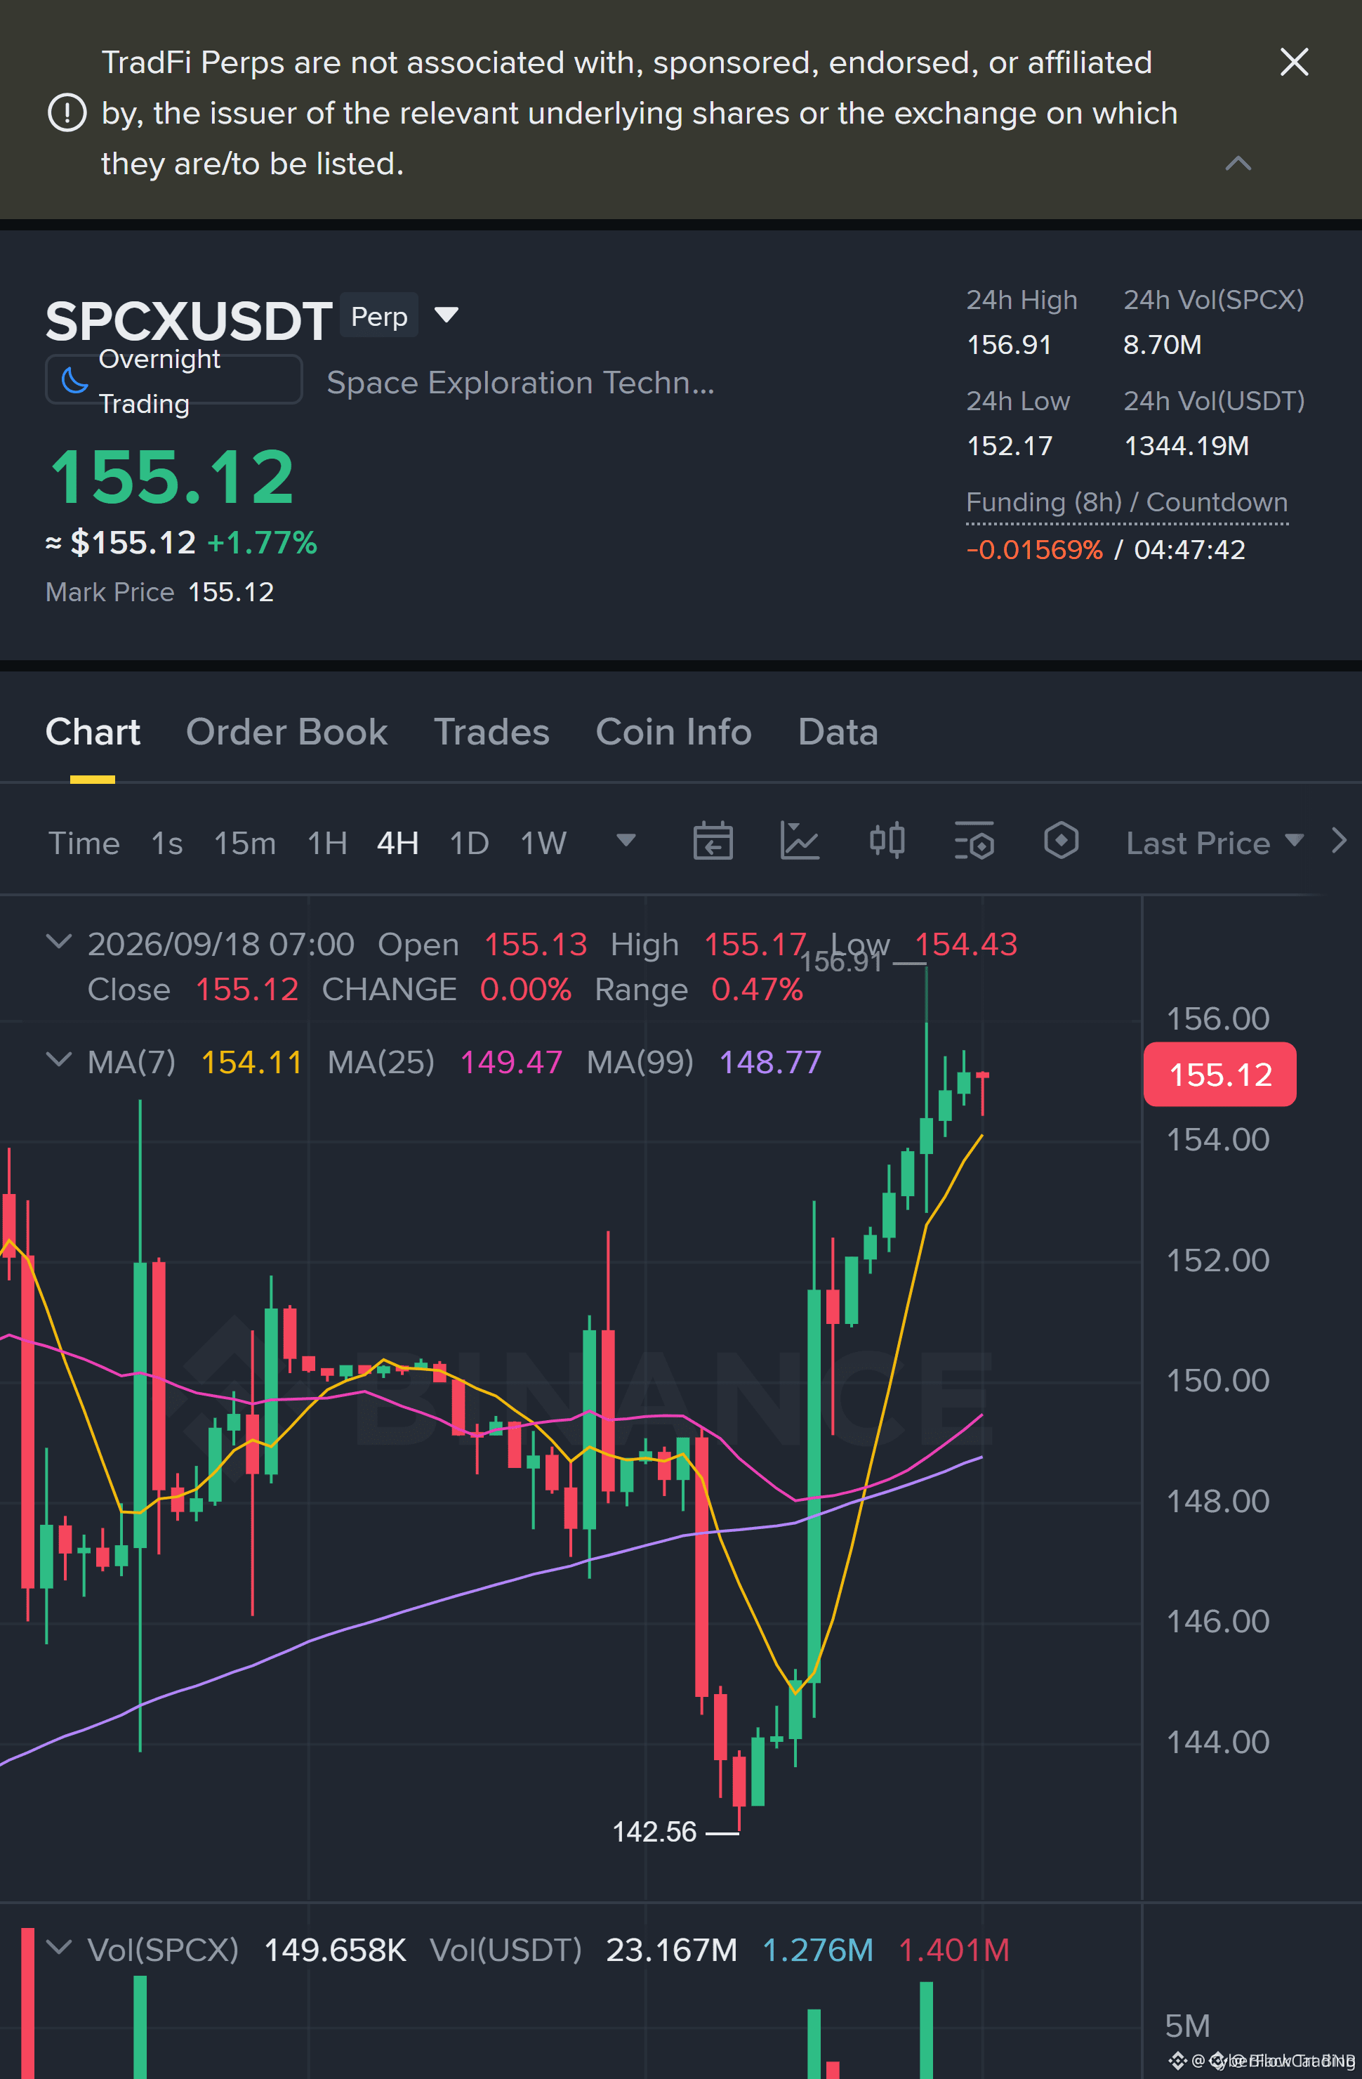Collapse the TradFi notice with up chevron
Screen dimensions: 1362x2079
click(1238, 164)
